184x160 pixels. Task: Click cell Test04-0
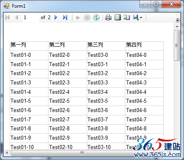point(144,55)
